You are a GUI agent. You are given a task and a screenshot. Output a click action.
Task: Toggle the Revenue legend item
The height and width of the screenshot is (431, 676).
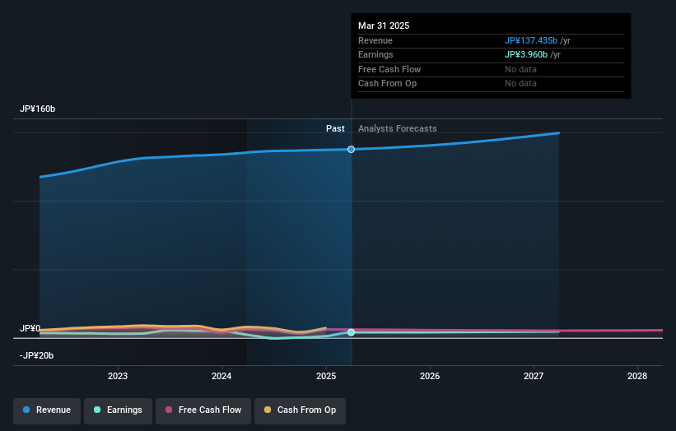47,410
